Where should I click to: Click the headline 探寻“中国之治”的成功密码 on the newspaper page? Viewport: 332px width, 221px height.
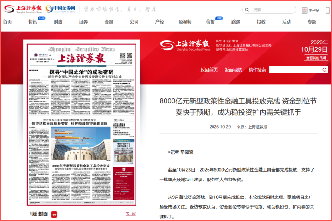82,72
